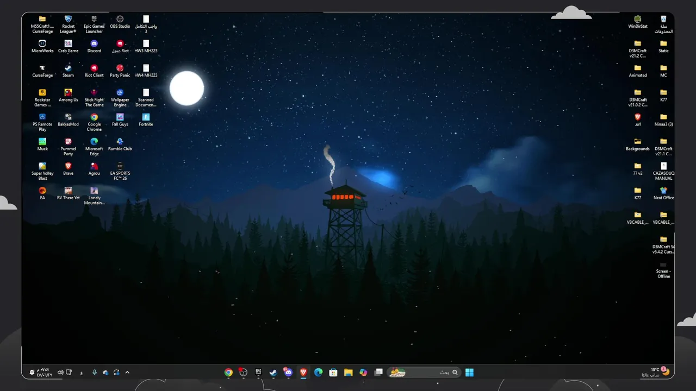
Task: Select the HW3 MH223 document
Action: tap(146, 47)
